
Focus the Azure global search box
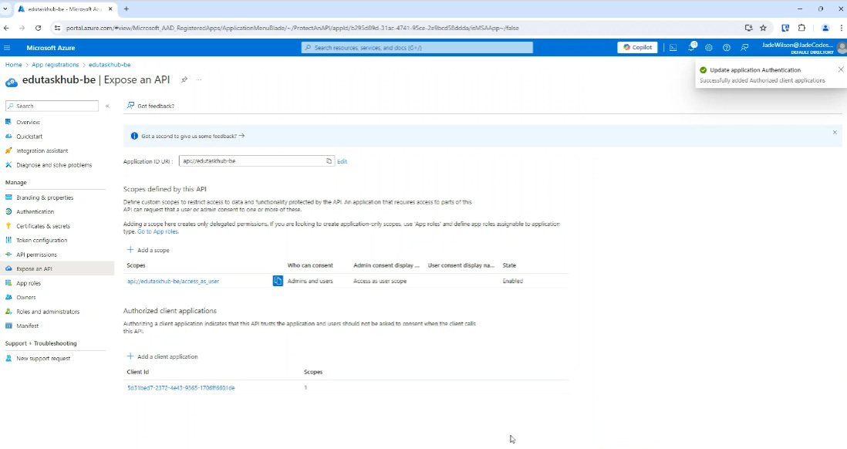[417, 48]
